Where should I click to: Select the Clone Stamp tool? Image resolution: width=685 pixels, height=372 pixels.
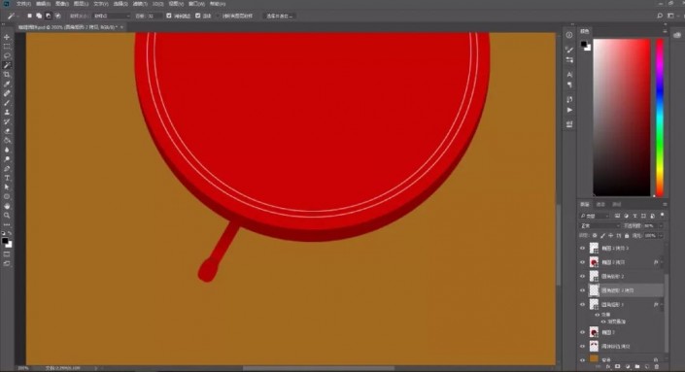click(7, 113)
